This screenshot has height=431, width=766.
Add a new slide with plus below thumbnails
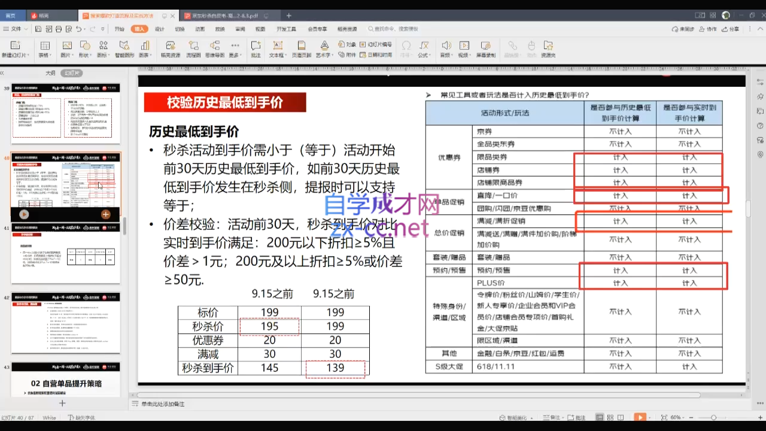tap(62, 403)
